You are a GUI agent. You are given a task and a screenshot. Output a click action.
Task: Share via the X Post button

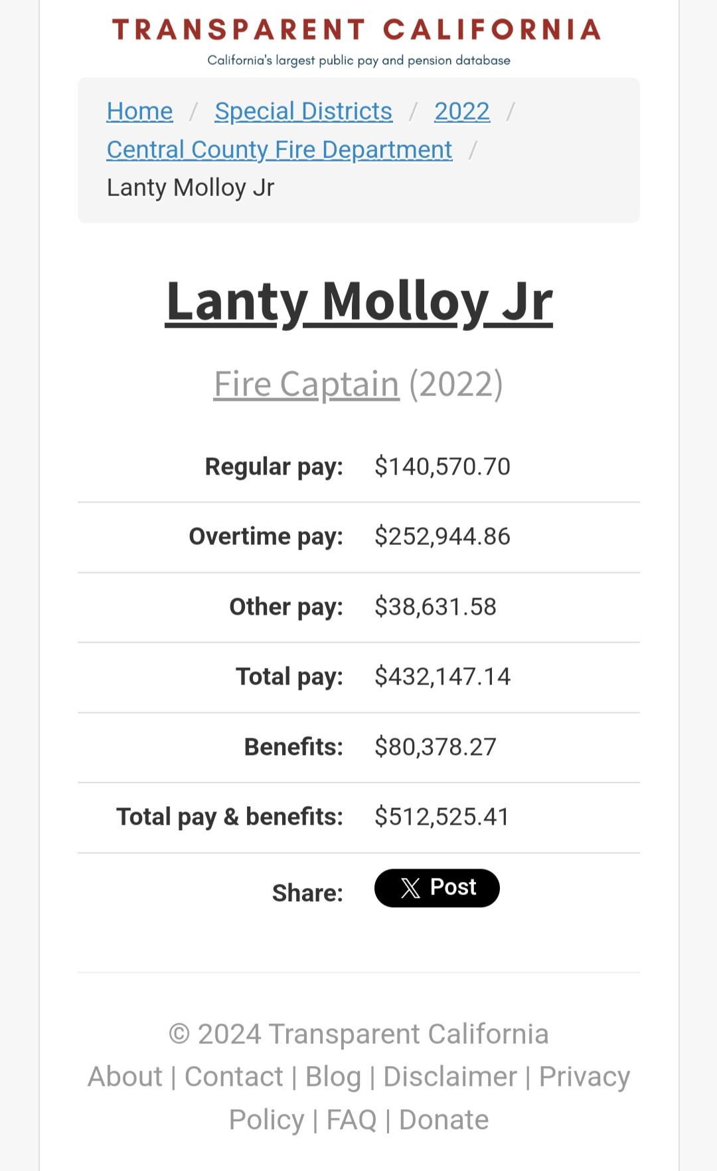(x=437, y=888)
